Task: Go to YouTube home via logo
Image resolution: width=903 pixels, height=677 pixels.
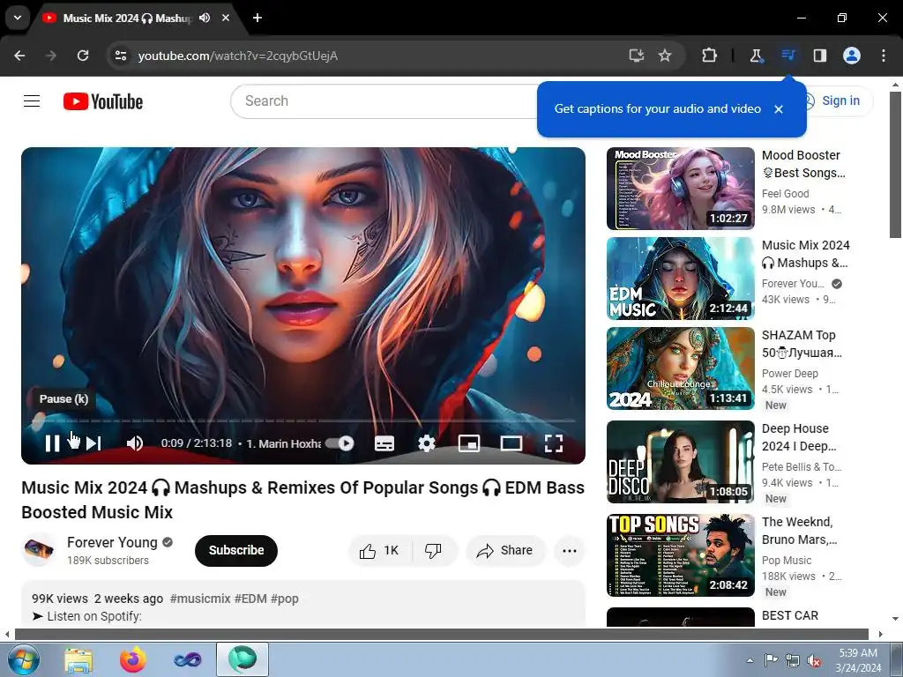Action: click(x=103, y=101)
